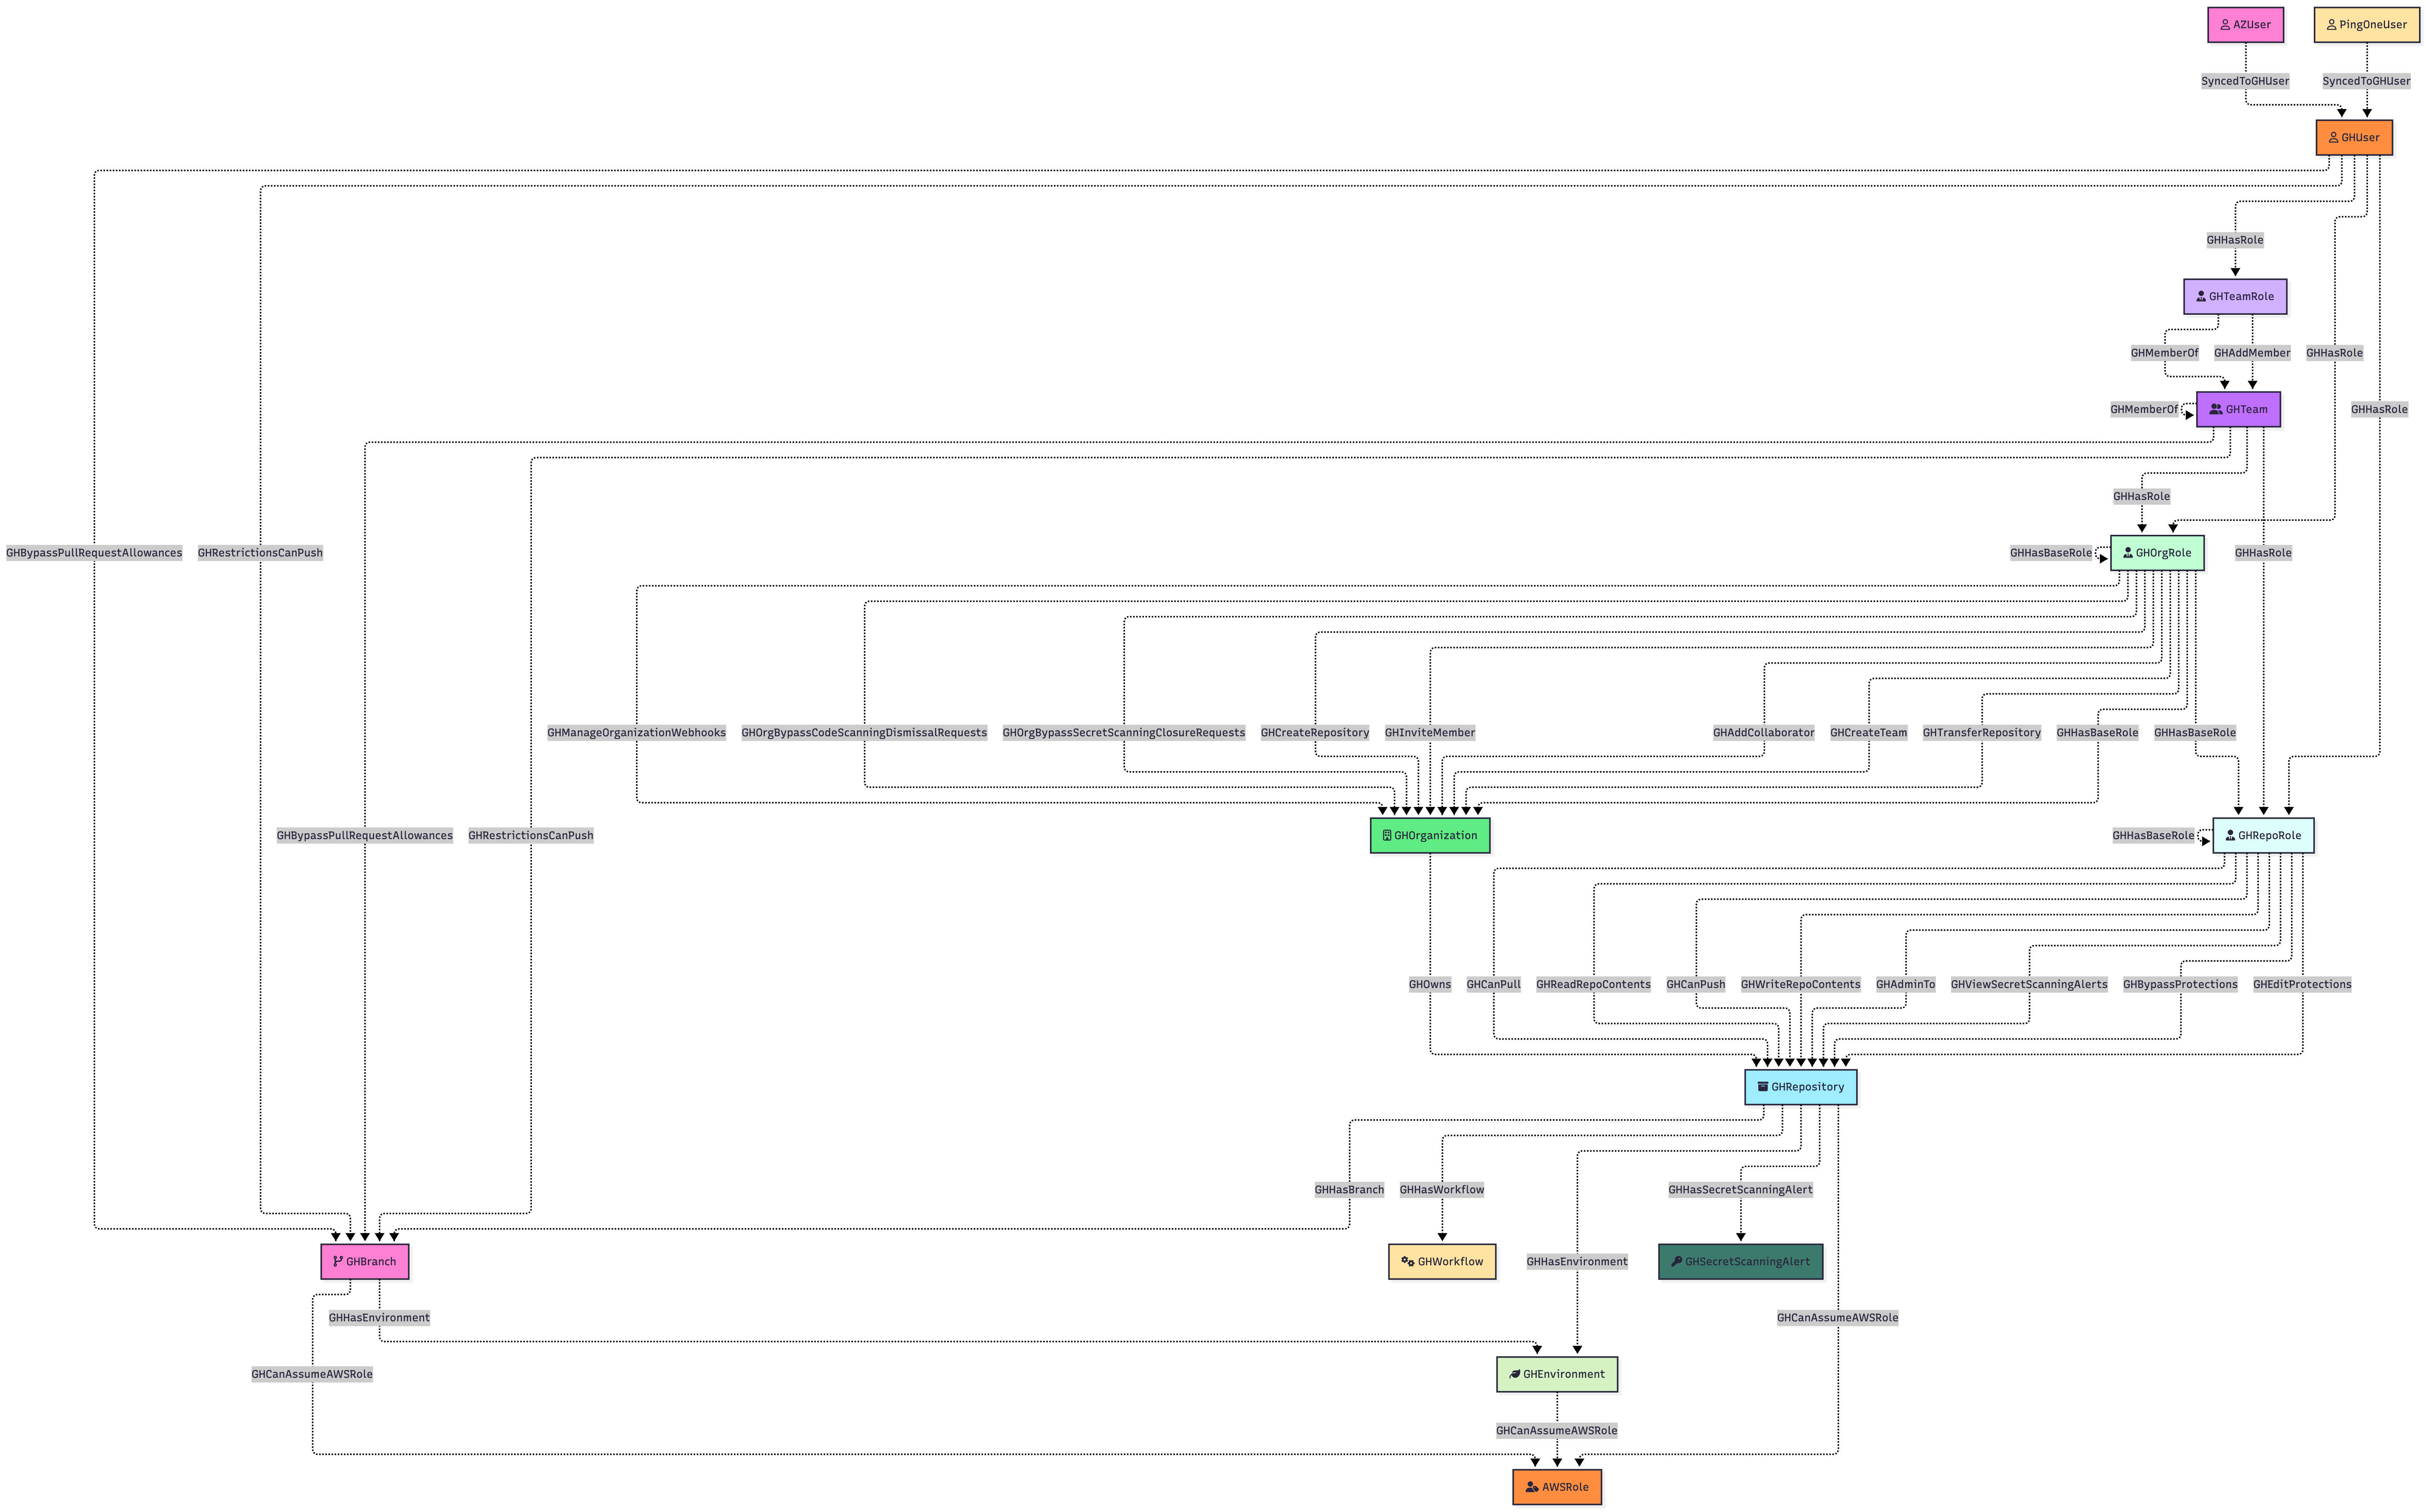Click the GHAddCollaborator edge label
This screenshot has width=2426, height=1512.
tap(1764, 733)
